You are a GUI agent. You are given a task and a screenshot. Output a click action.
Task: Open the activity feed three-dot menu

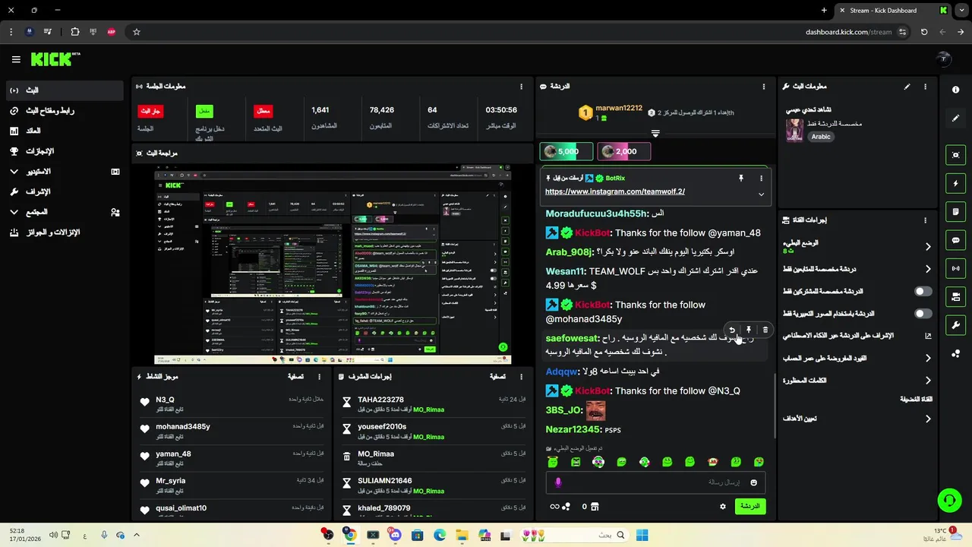[320, 376]
